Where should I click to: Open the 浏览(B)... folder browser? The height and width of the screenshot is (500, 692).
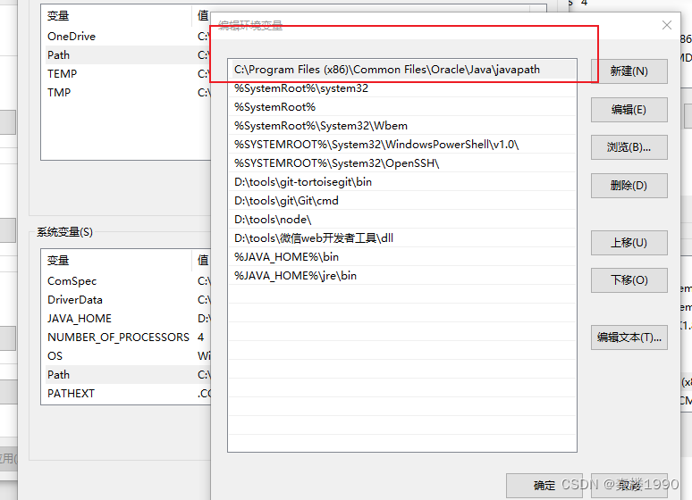click(x=629, y=147)
